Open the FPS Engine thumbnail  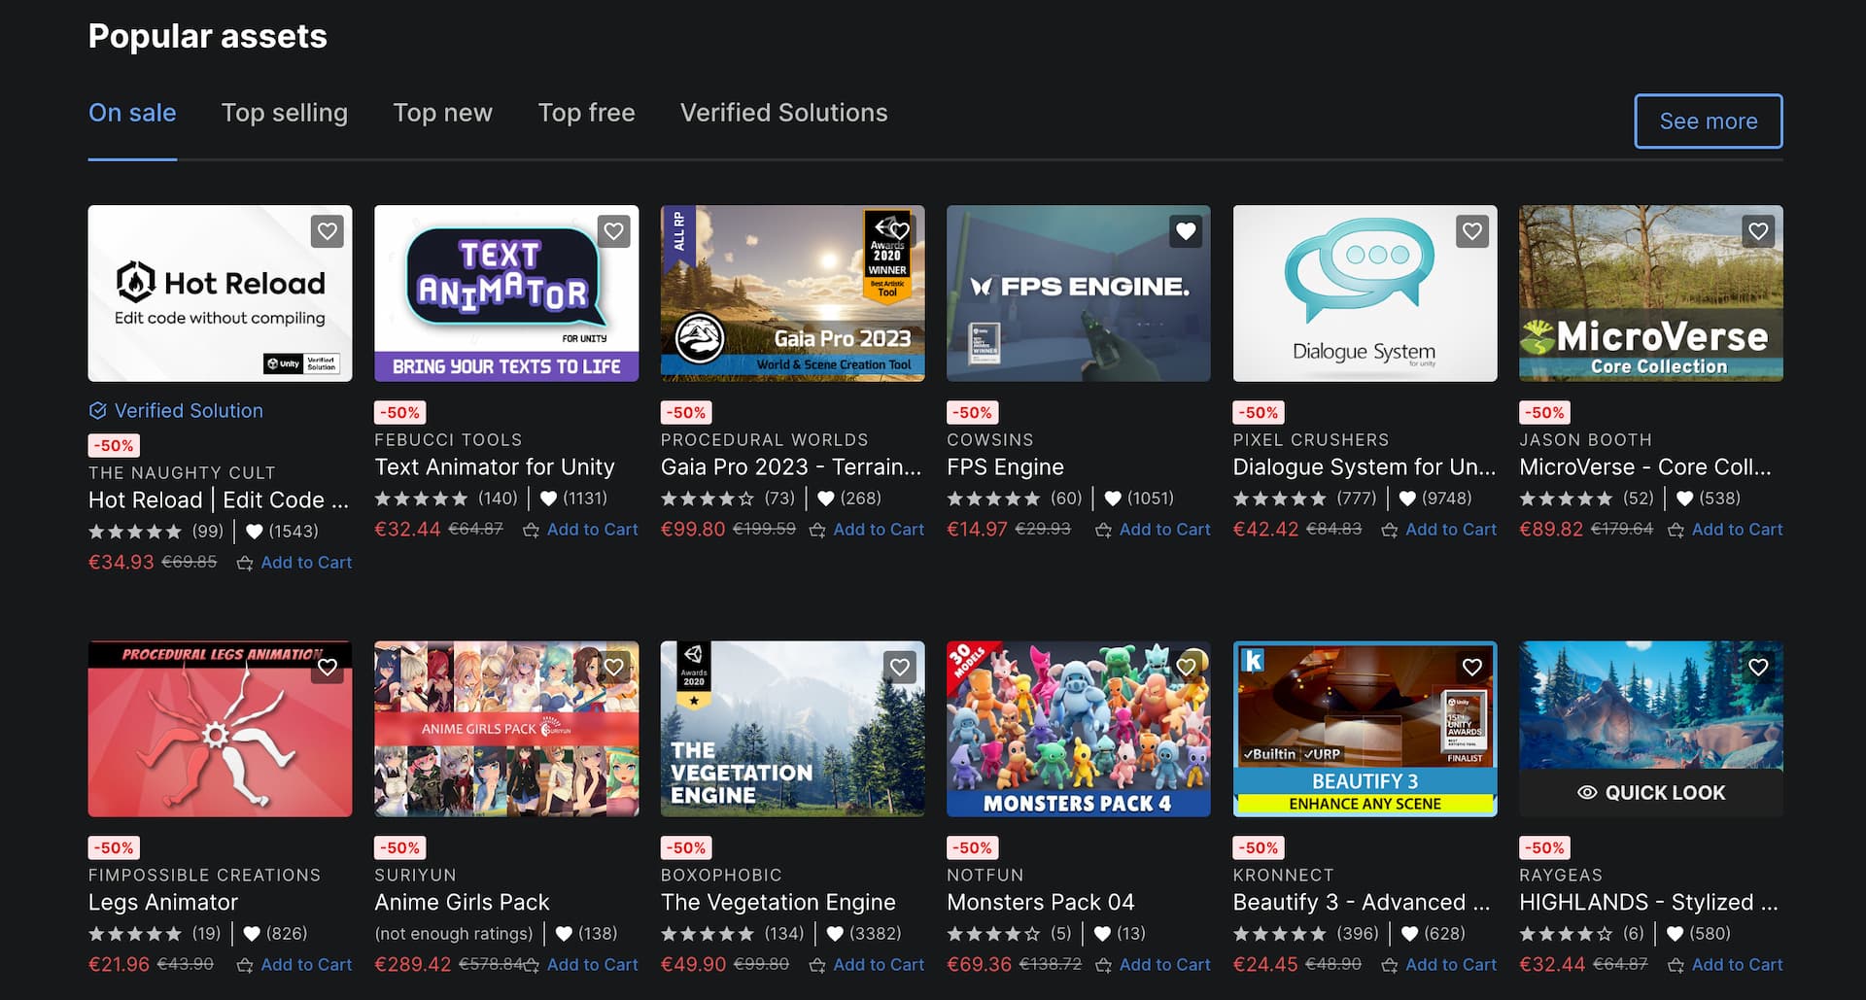coord(1079,293)
